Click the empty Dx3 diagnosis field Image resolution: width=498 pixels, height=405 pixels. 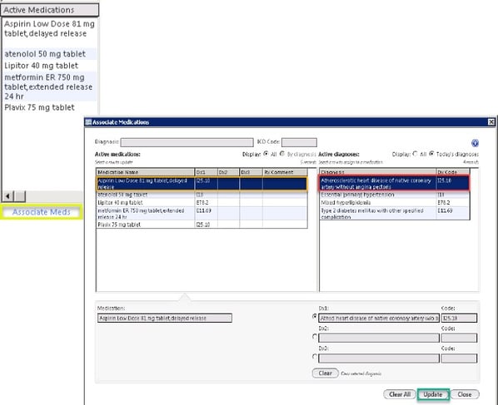pos(379,358)
